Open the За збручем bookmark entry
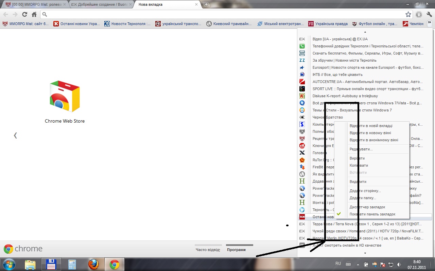This screenshot has width=435, height=271. click(365, 60)
